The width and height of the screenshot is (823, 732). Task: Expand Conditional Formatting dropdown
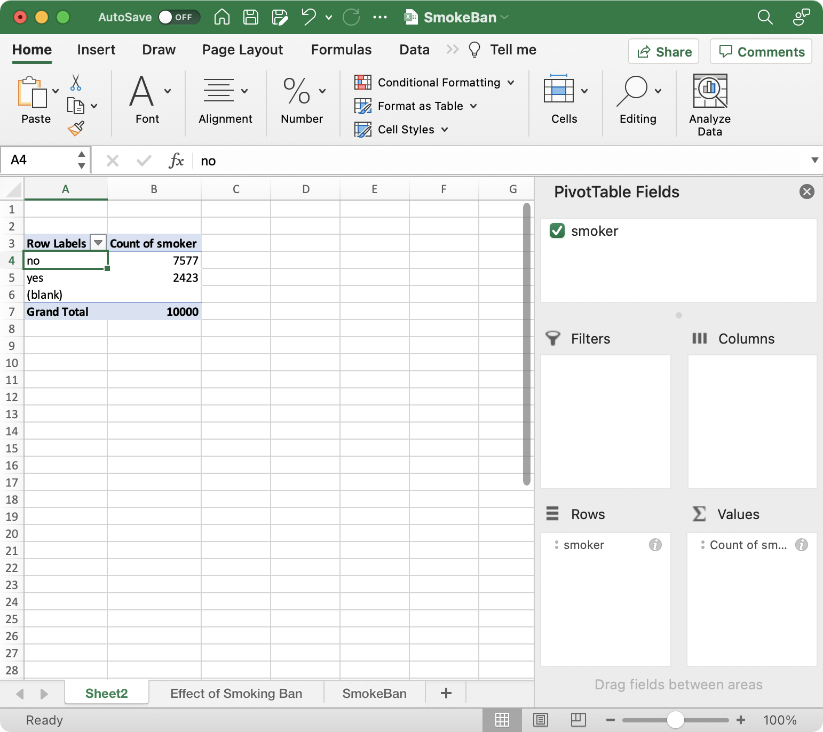point(511,83)
